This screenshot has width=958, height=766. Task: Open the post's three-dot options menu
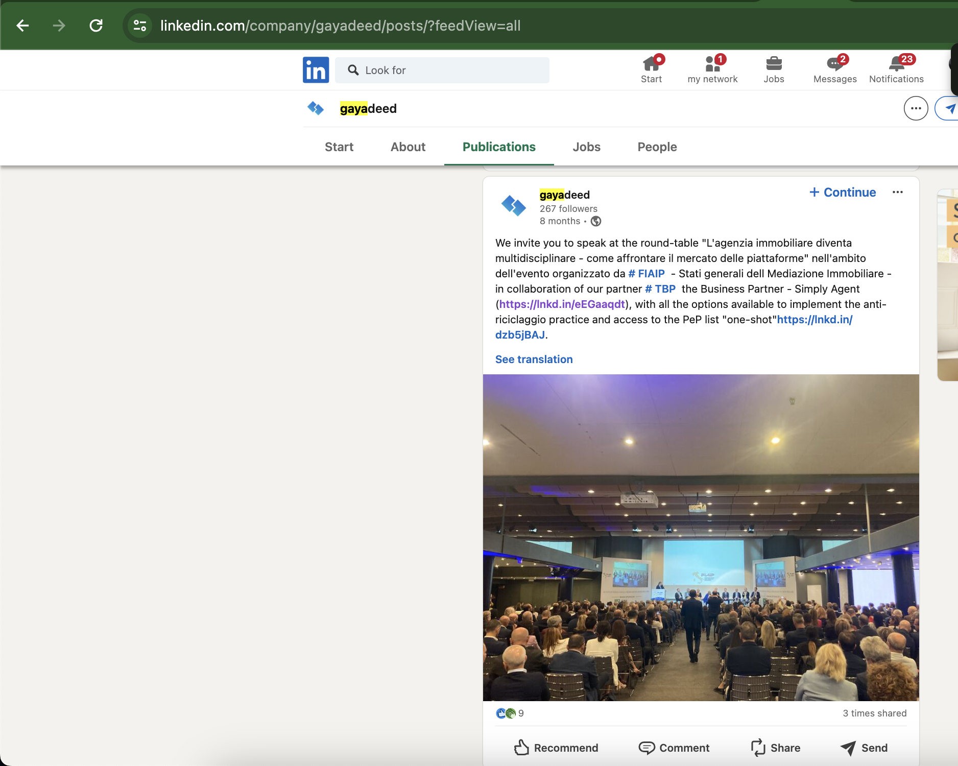pyautogui.click(x=898, y=192)
